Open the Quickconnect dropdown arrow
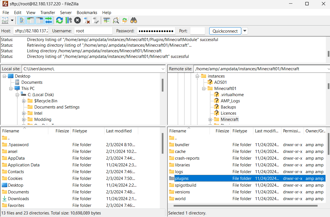The image size is (330, 217). pyautogui.click(x=245, y=31)
